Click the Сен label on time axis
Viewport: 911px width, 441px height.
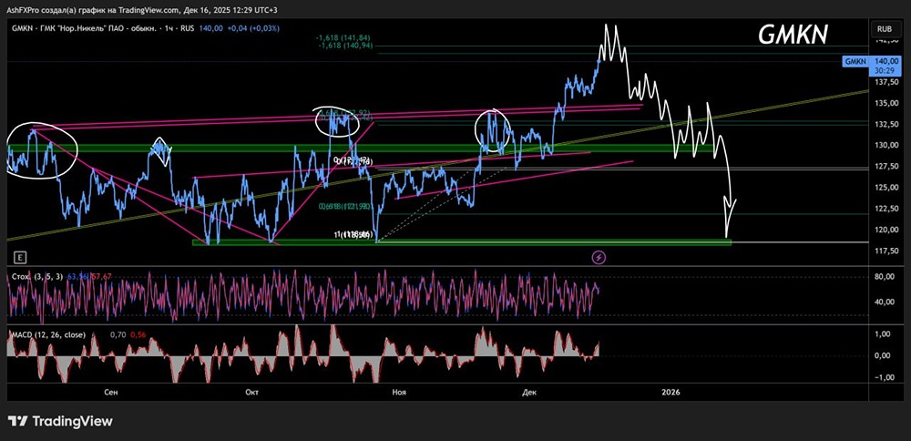point(111,393)
